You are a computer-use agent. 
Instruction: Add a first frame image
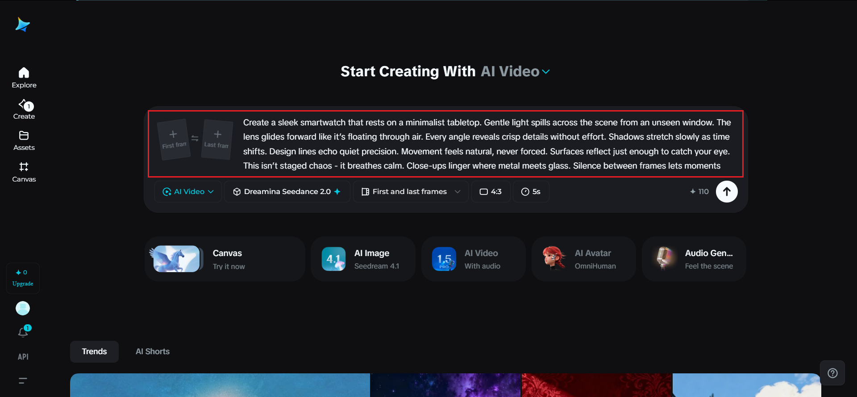click(x=174, y=139)
